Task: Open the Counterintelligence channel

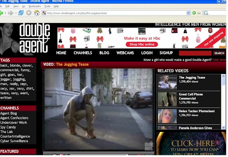Action: click(x=15, y=136)
